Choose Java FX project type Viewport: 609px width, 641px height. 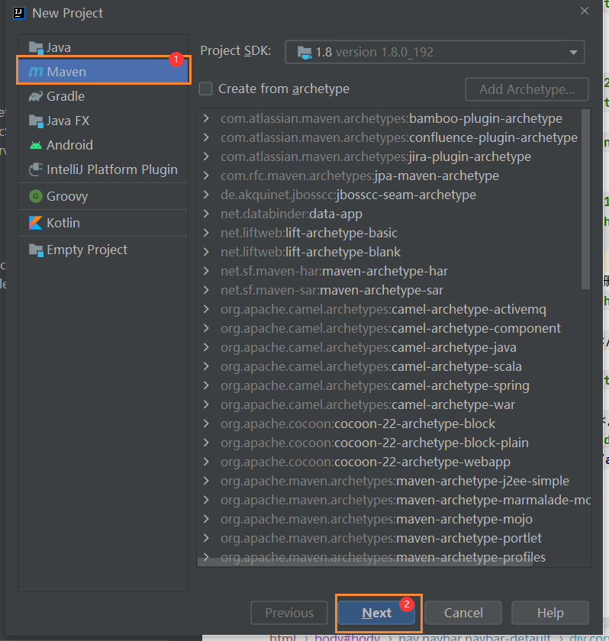click(x=103, y=121)
